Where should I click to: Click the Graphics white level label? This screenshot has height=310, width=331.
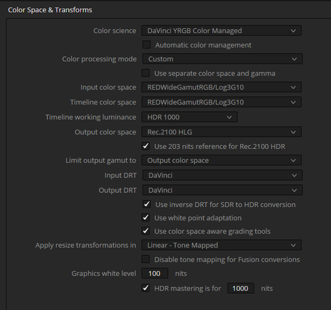(103, 274)
